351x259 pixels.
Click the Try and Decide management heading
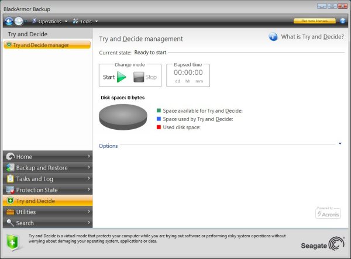pyautogui.click(x=141, y=39)
